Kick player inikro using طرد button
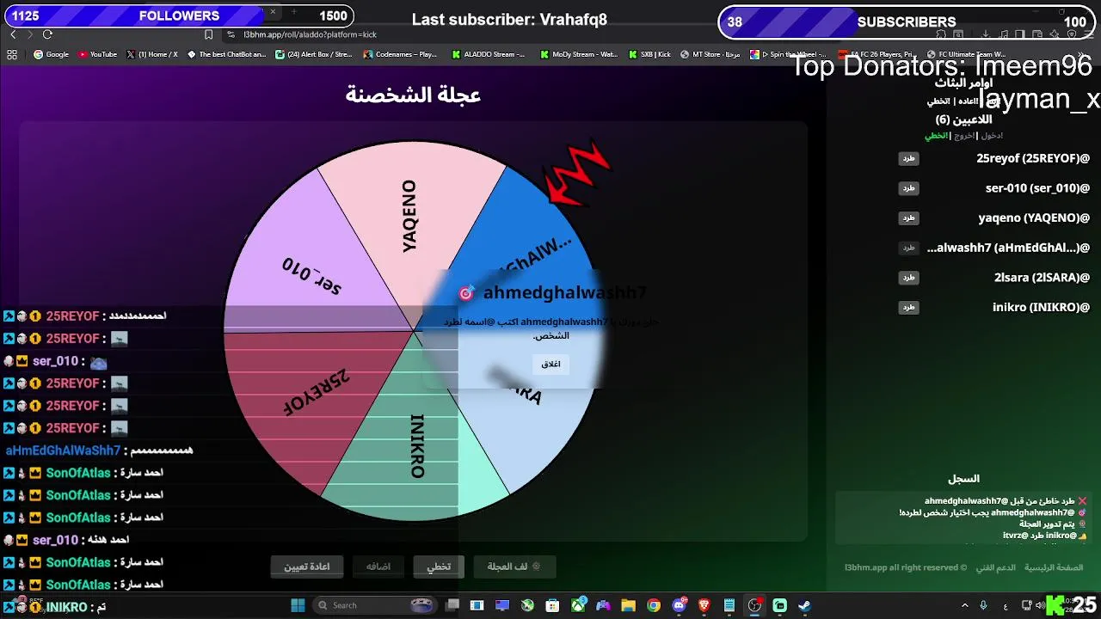This screenshot has height=619, width=1101. [x=908, y=308]
